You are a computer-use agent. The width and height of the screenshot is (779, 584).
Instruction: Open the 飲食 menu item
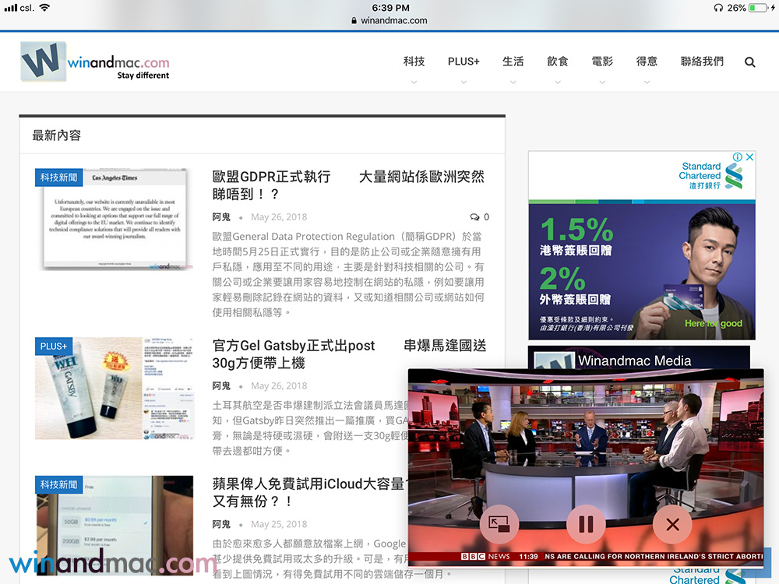click(x=558, y=62)
